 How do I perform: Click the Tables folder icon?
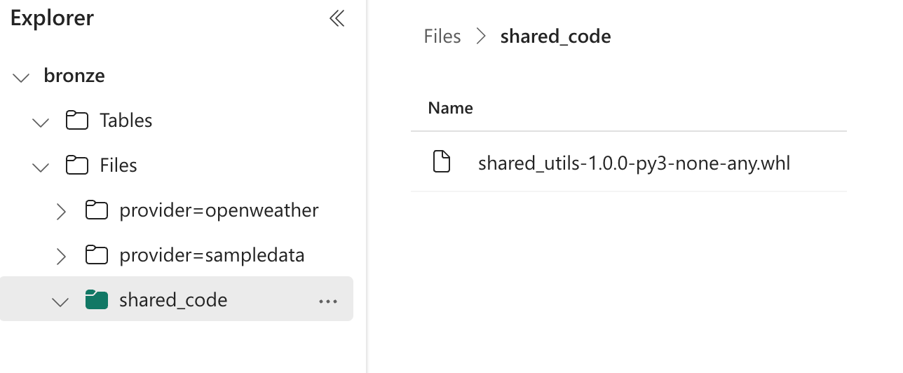pyautogui.click(x=76, y=121)
